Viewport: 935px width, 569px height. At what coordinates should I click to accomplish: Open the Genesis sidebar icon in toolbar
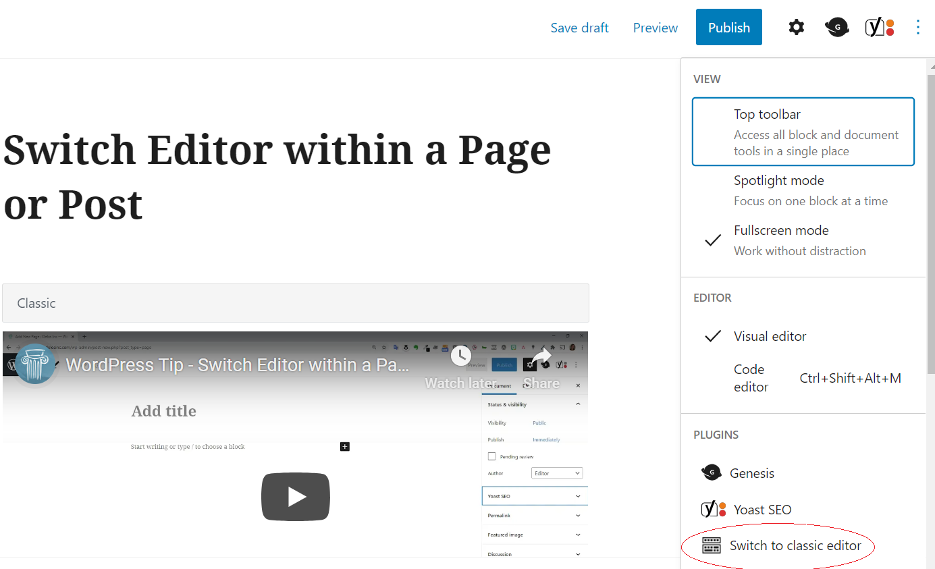(x=836, y=27)
